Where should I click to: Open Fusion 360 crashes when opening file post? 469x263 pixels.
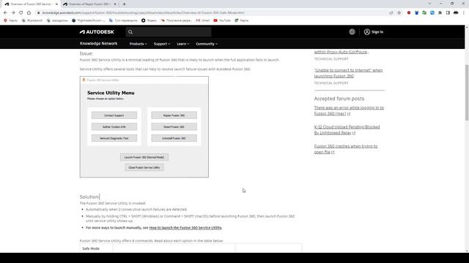click(345, 149)
